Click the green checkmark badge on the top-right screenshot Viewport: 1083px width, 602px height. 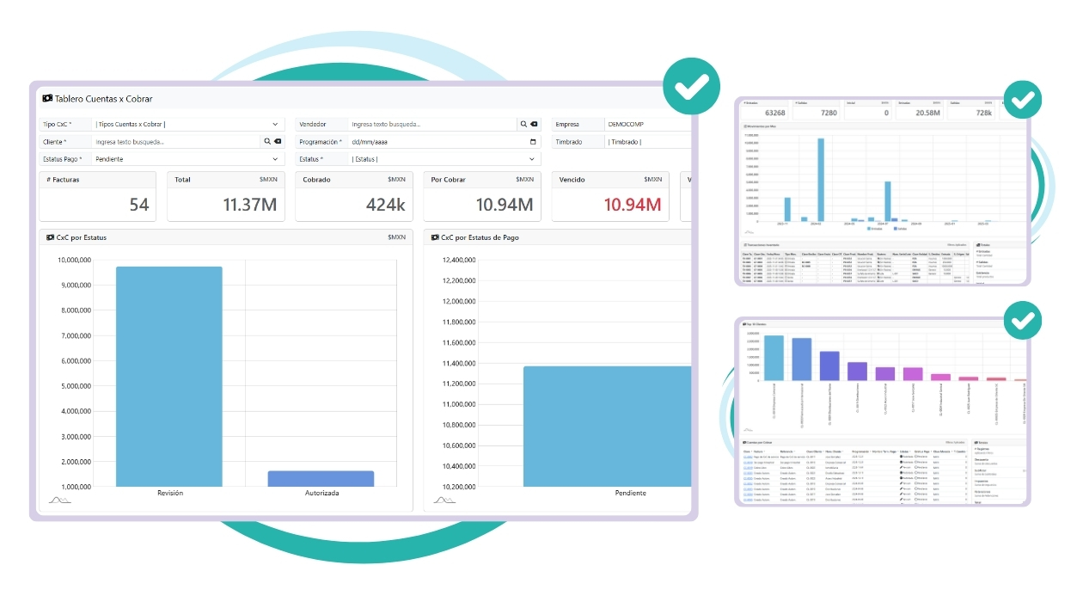click(1023, 100)
